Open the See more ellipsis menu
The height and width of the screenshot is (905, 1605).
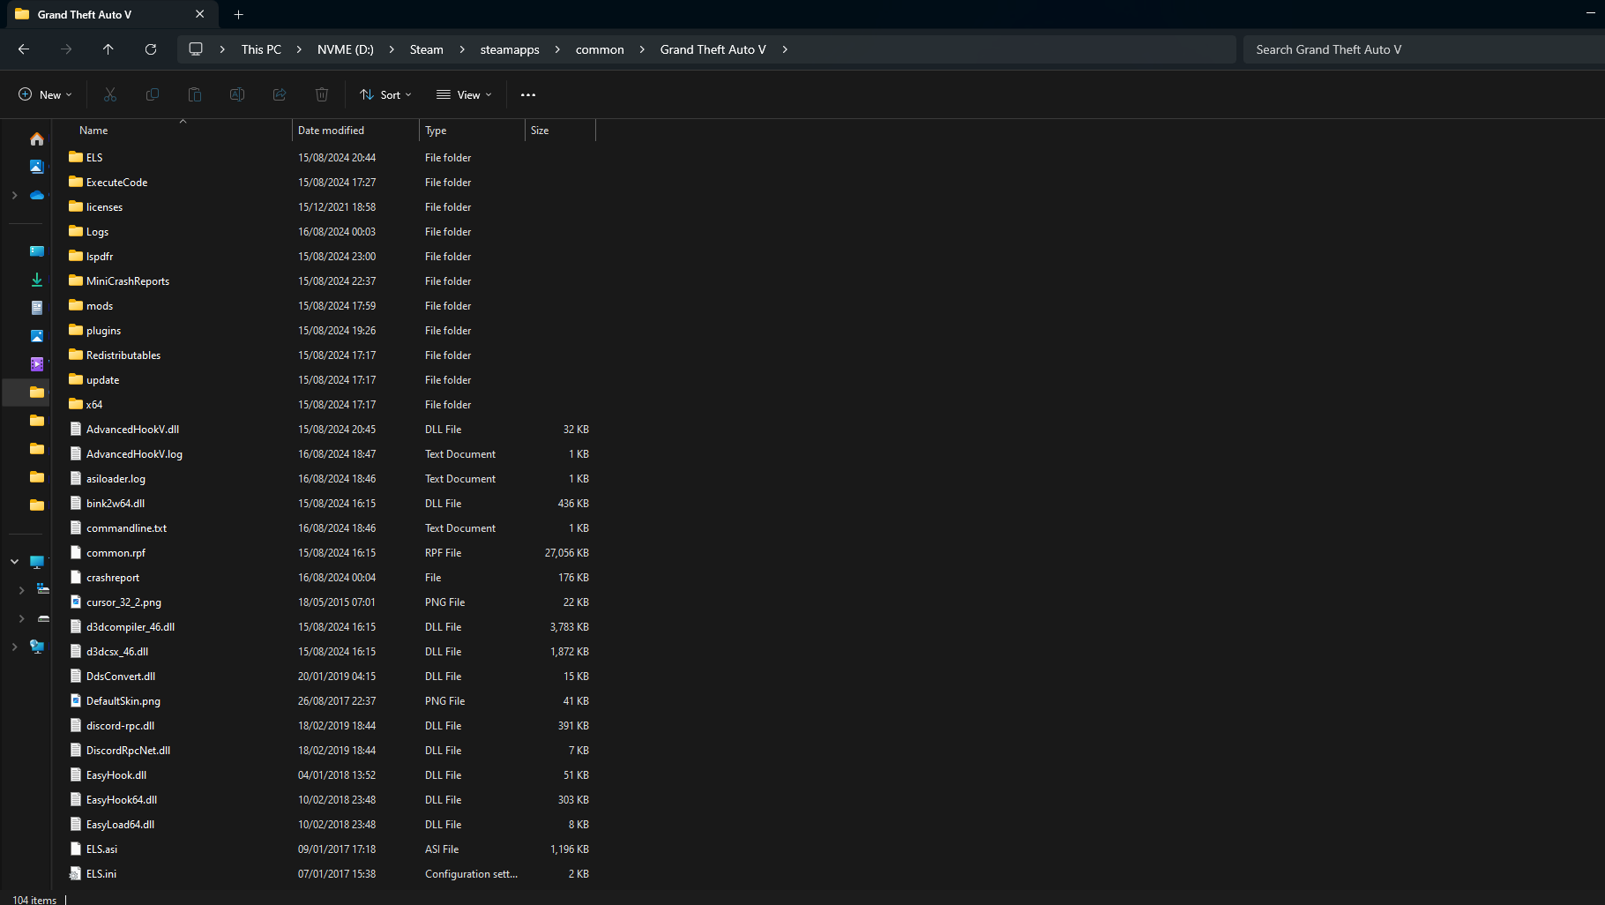pos(528,94)
